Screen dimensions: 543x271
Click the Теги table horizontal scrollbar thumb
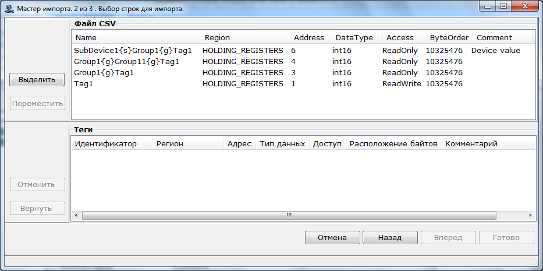coord(289,216)
